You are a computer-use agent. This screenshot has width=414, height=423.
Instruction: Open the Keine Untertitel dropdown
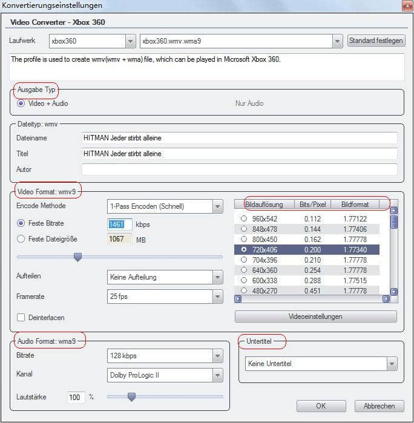321,364
